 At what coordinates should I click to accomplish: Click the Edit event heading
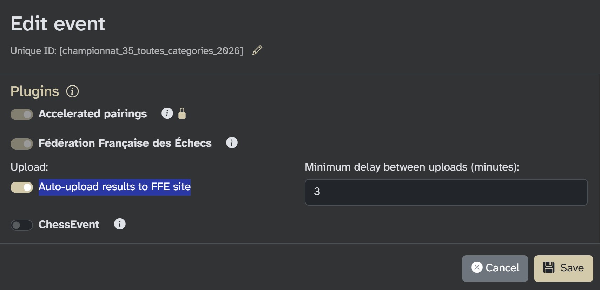(x=58, y=23)
